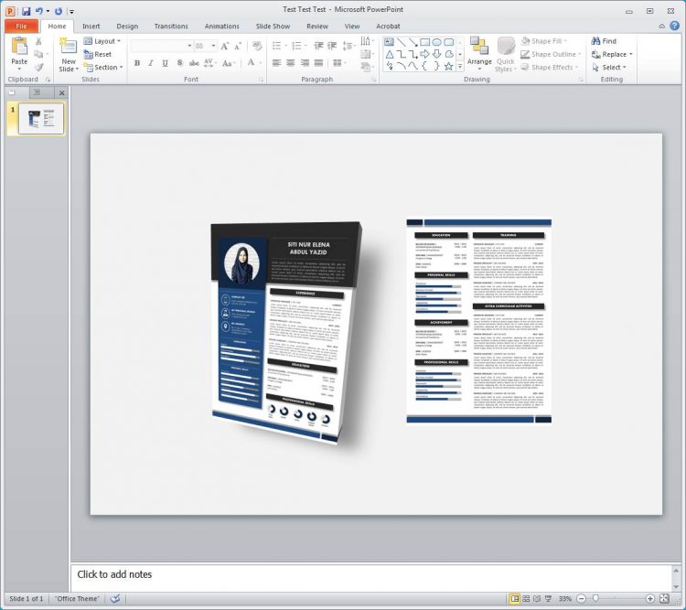Image resolution: width=686 pixels, height=610 pixels.
Task: Toggle Bold formatting
Action: 137,63
